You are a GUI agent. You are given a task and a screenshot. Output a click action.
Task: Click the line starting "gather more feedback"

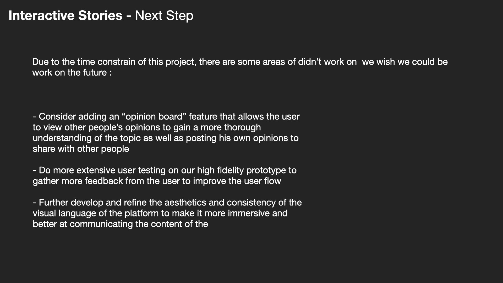[157, 181]
